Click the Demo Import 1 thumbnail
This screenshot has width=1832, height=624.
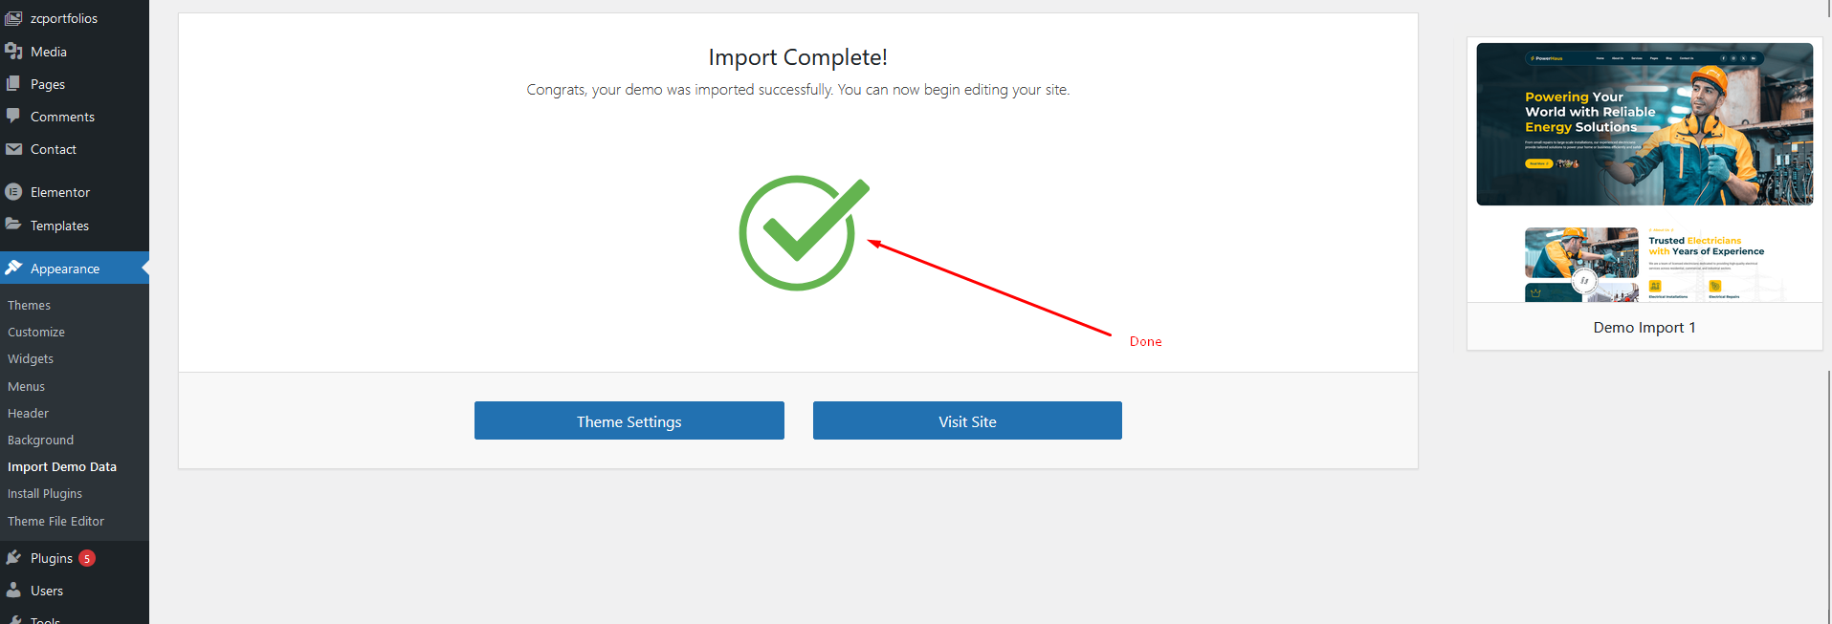click(1644, 172)
